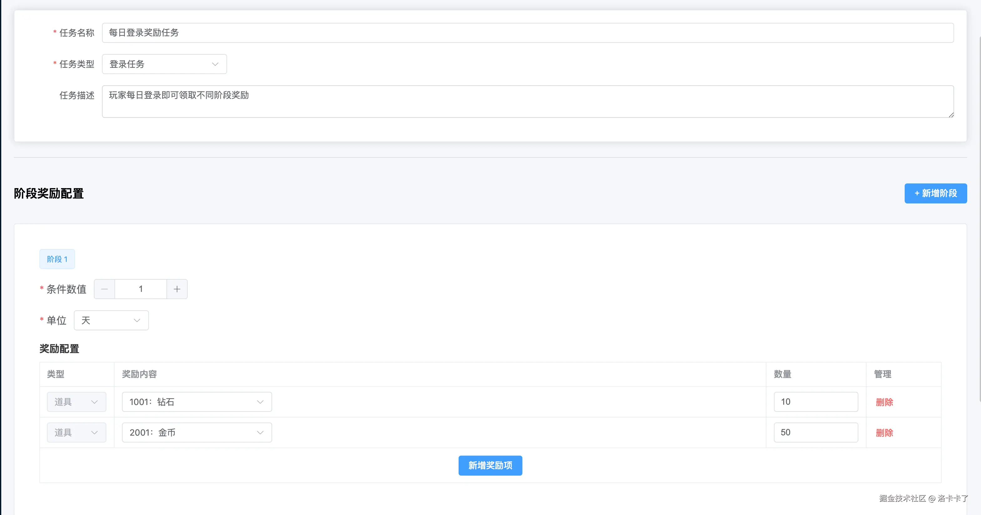981x515 pixels.
Task: Click chevron in 1001：钻石 reward select
Action: coord(260,402)
